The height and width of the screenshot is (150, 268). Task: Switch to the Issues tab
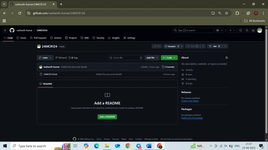[21, 38]
